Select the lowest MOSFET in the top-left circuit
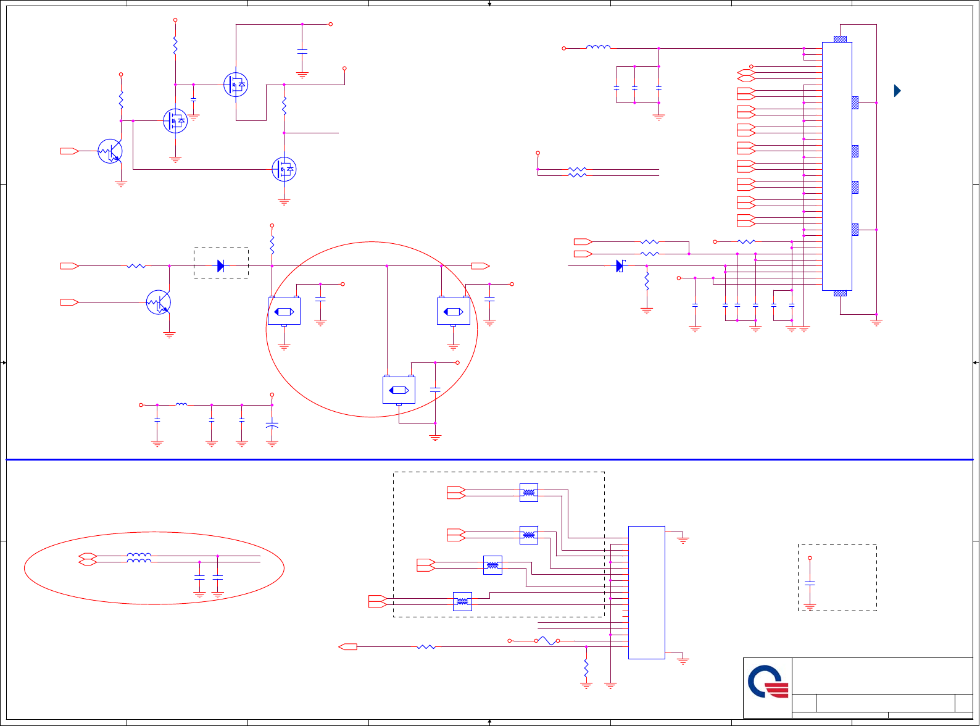The width and height of the screenshot is (980, 726). [x=284, y=169]
